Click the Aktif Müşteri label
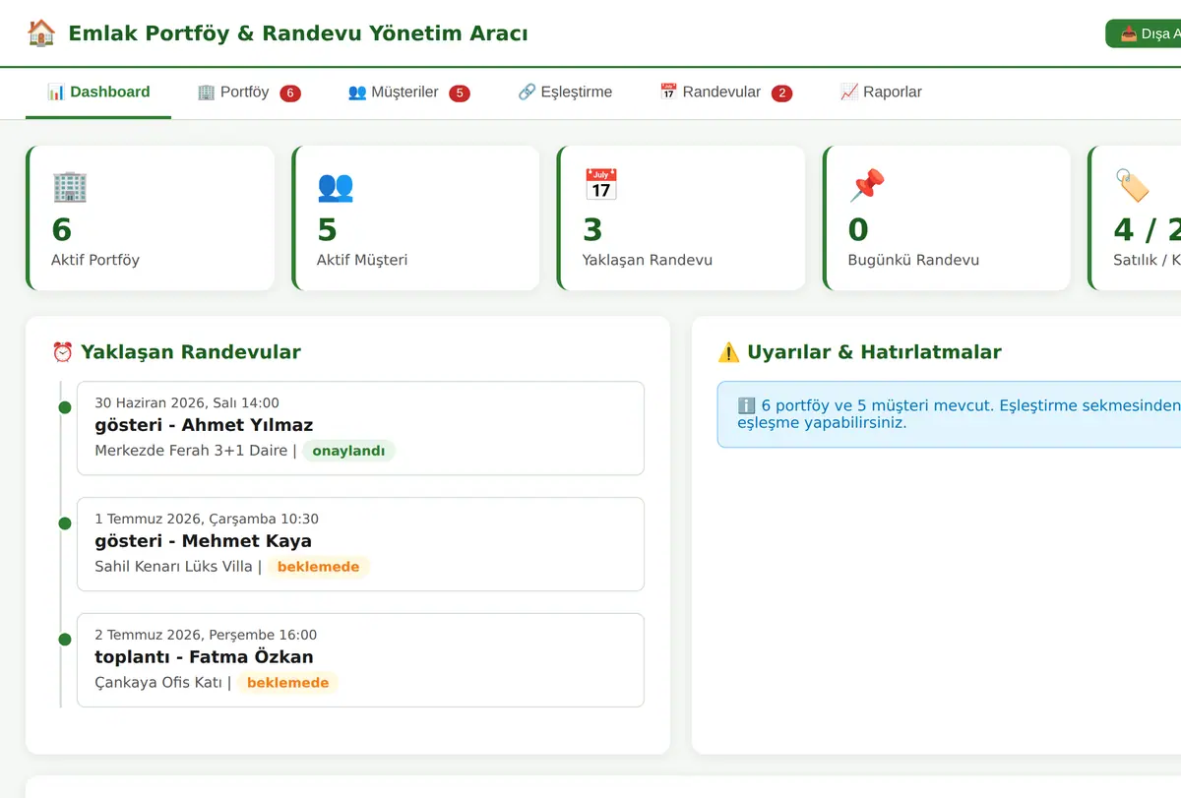This screenshot has width=1181, height=798. tap(362, 260)
